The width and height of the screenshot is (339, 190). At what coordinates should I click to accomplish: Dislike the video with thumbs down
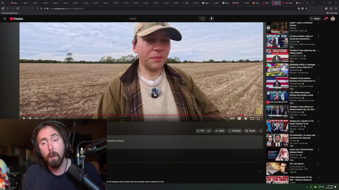point(209,131)
